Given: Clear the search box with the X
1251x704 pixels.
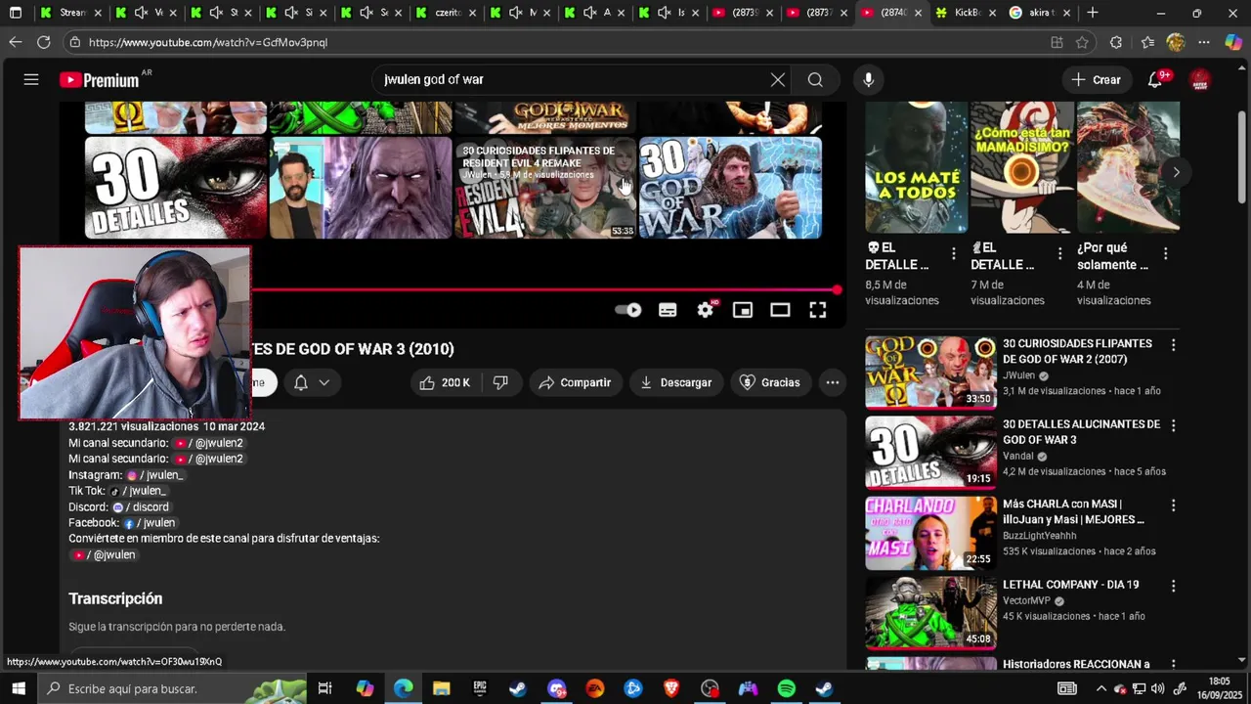Looking at the screenshot, I should 778,79.
